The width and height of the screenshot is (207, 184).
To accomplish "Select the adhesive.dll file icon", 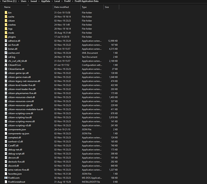I will [6, 41].
